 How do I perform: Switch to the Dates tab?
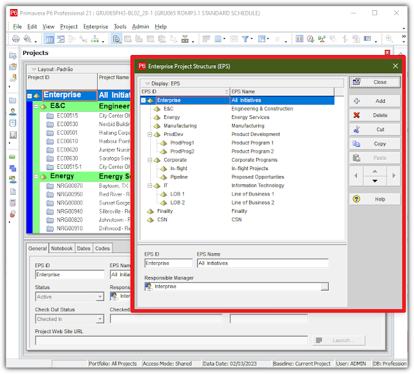click(x=83, y=248)
